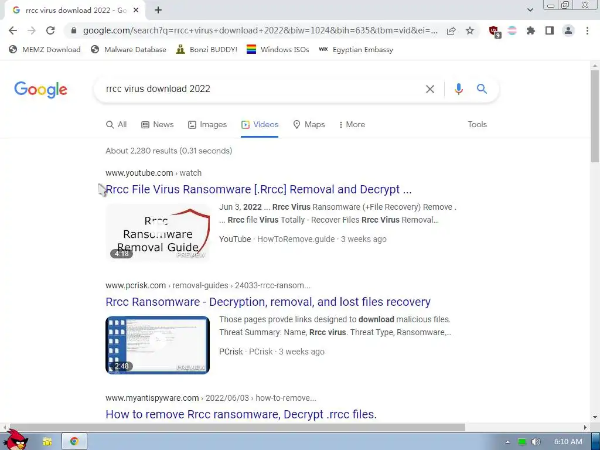The width and height of the screenshot is (600, 450).
Task: Click the About 2,280 results text
Action: coord(169,151)
